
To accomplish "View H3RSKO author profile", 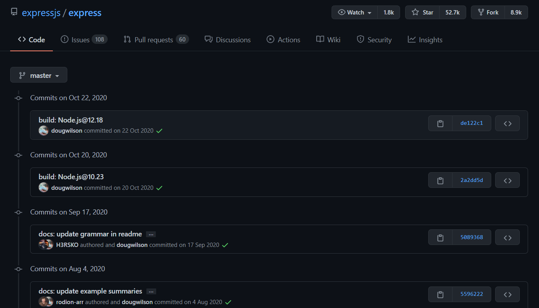I will 68,245.
